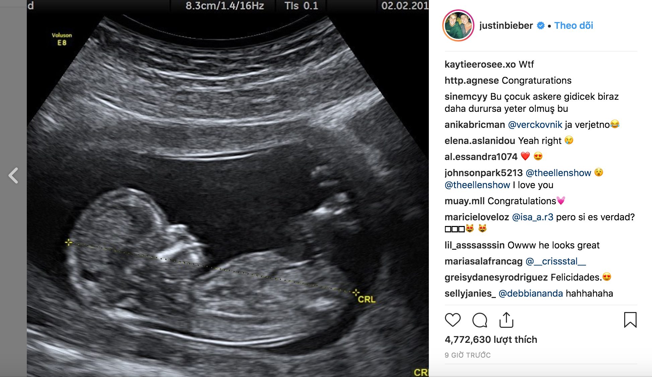Like the post with the heart icon
Image resolution: width=652 pixels, height=377 pixels.
(453, 320)
